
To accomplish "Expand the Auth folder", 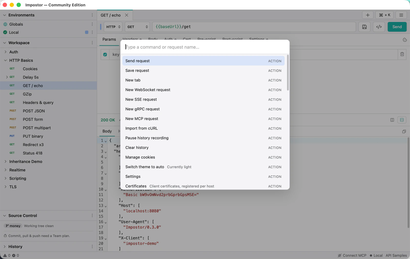I will click(5, 52).
